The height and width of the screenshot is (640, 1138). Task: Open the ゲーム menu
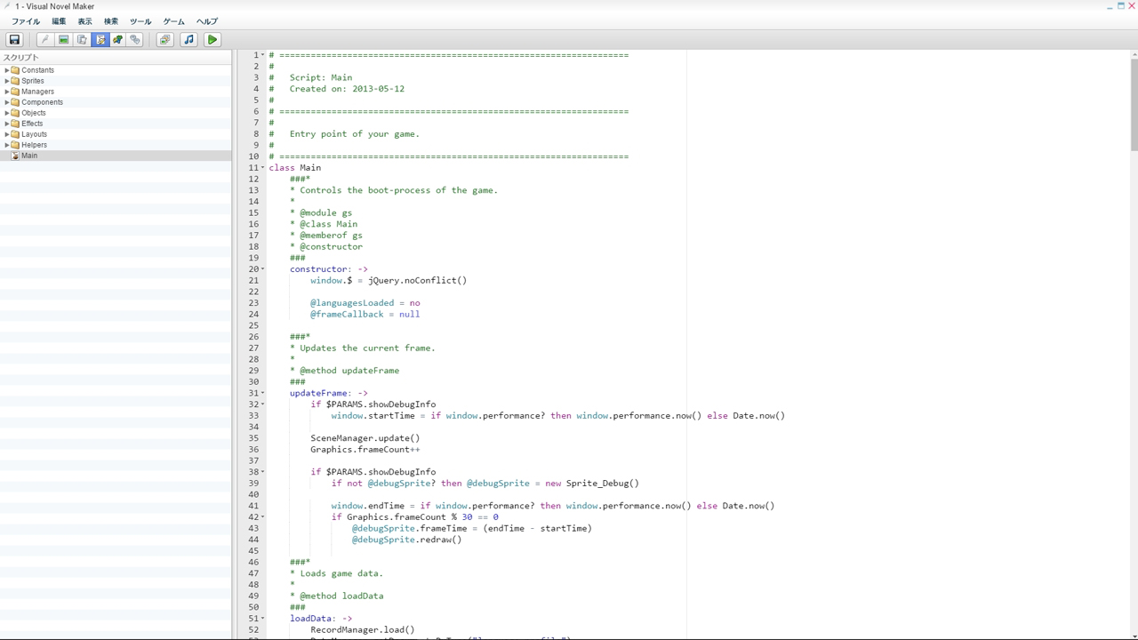click(173, 21)
